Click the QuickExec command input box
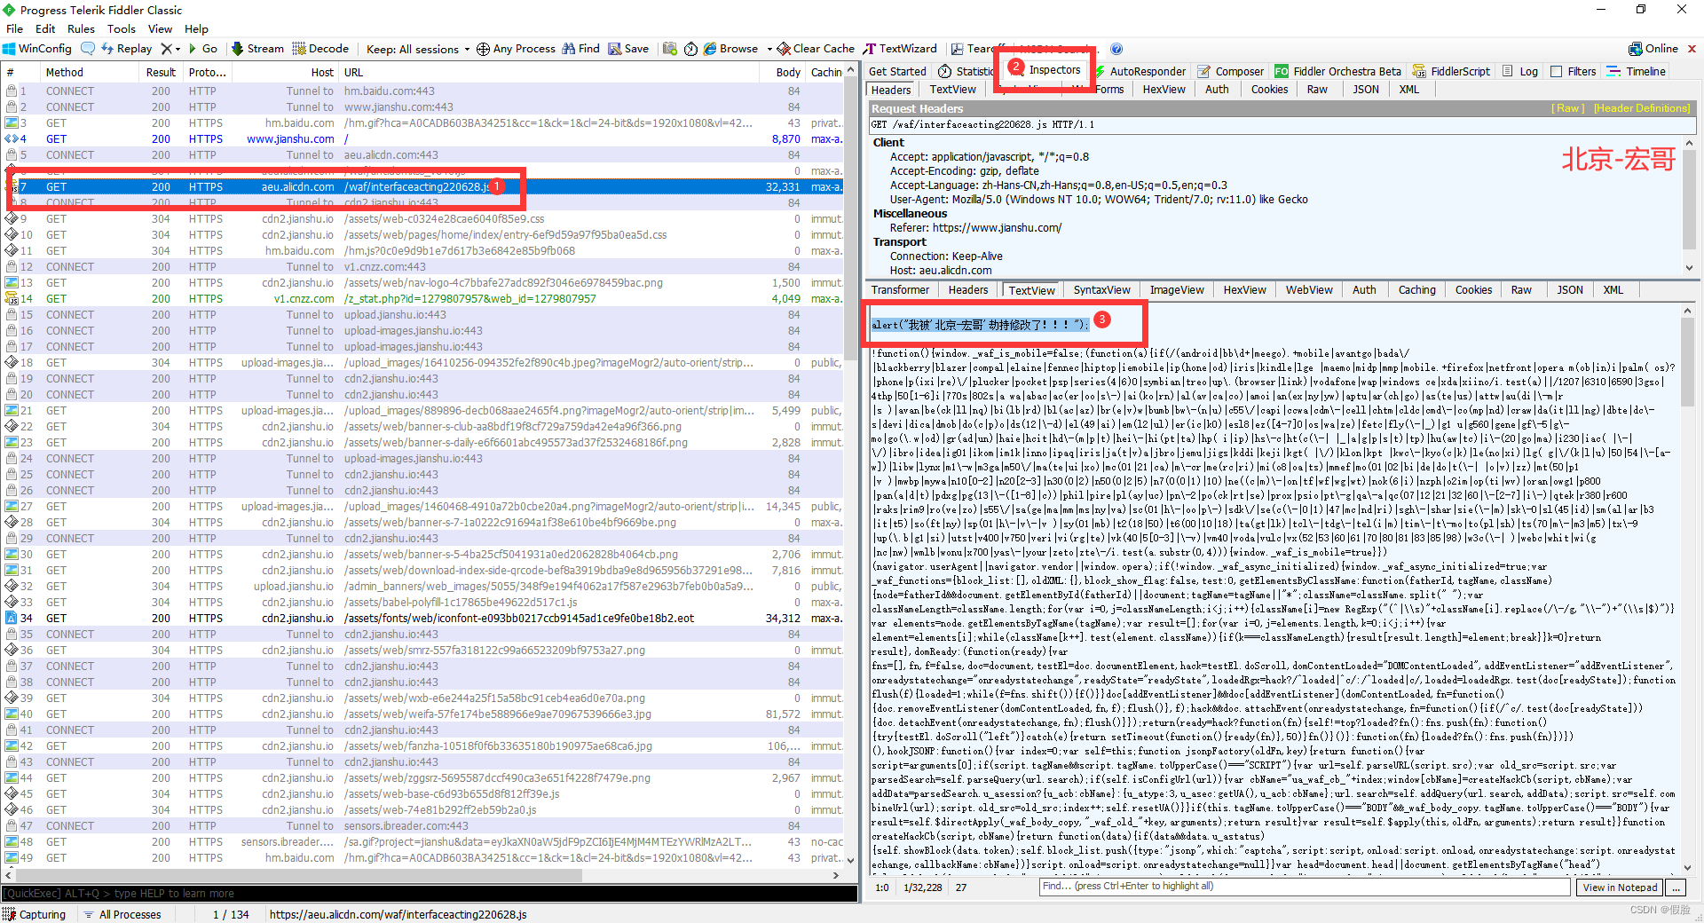Image resolution: width=1704 pixels, height=923 pixels. [430, 894]
